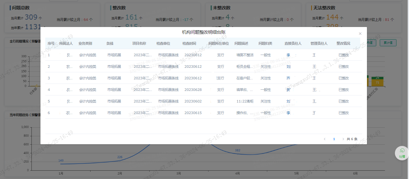Image resolution: width=409 pixels, height=179 pixels.
Task: Click the 管理责任人 column header
Action: click(319, 43)
